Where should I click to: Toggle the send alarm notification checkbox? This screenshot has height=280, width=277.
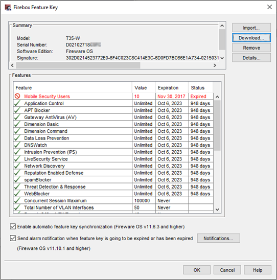pyautogui.click(x=13, y=238)
